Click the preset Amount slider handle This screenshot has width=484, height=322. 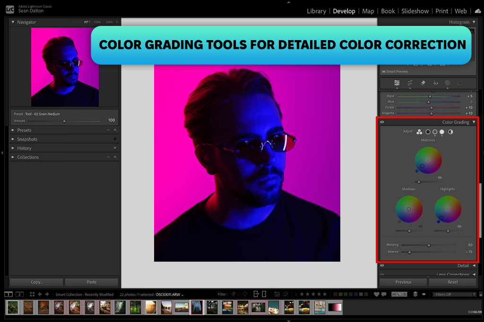tap(64, 121)
